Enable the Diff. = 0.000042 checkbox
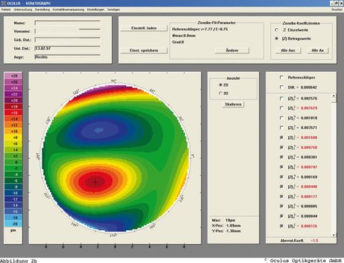The width and height of the screenshot is (344, 263). click(x=282, y=87)
